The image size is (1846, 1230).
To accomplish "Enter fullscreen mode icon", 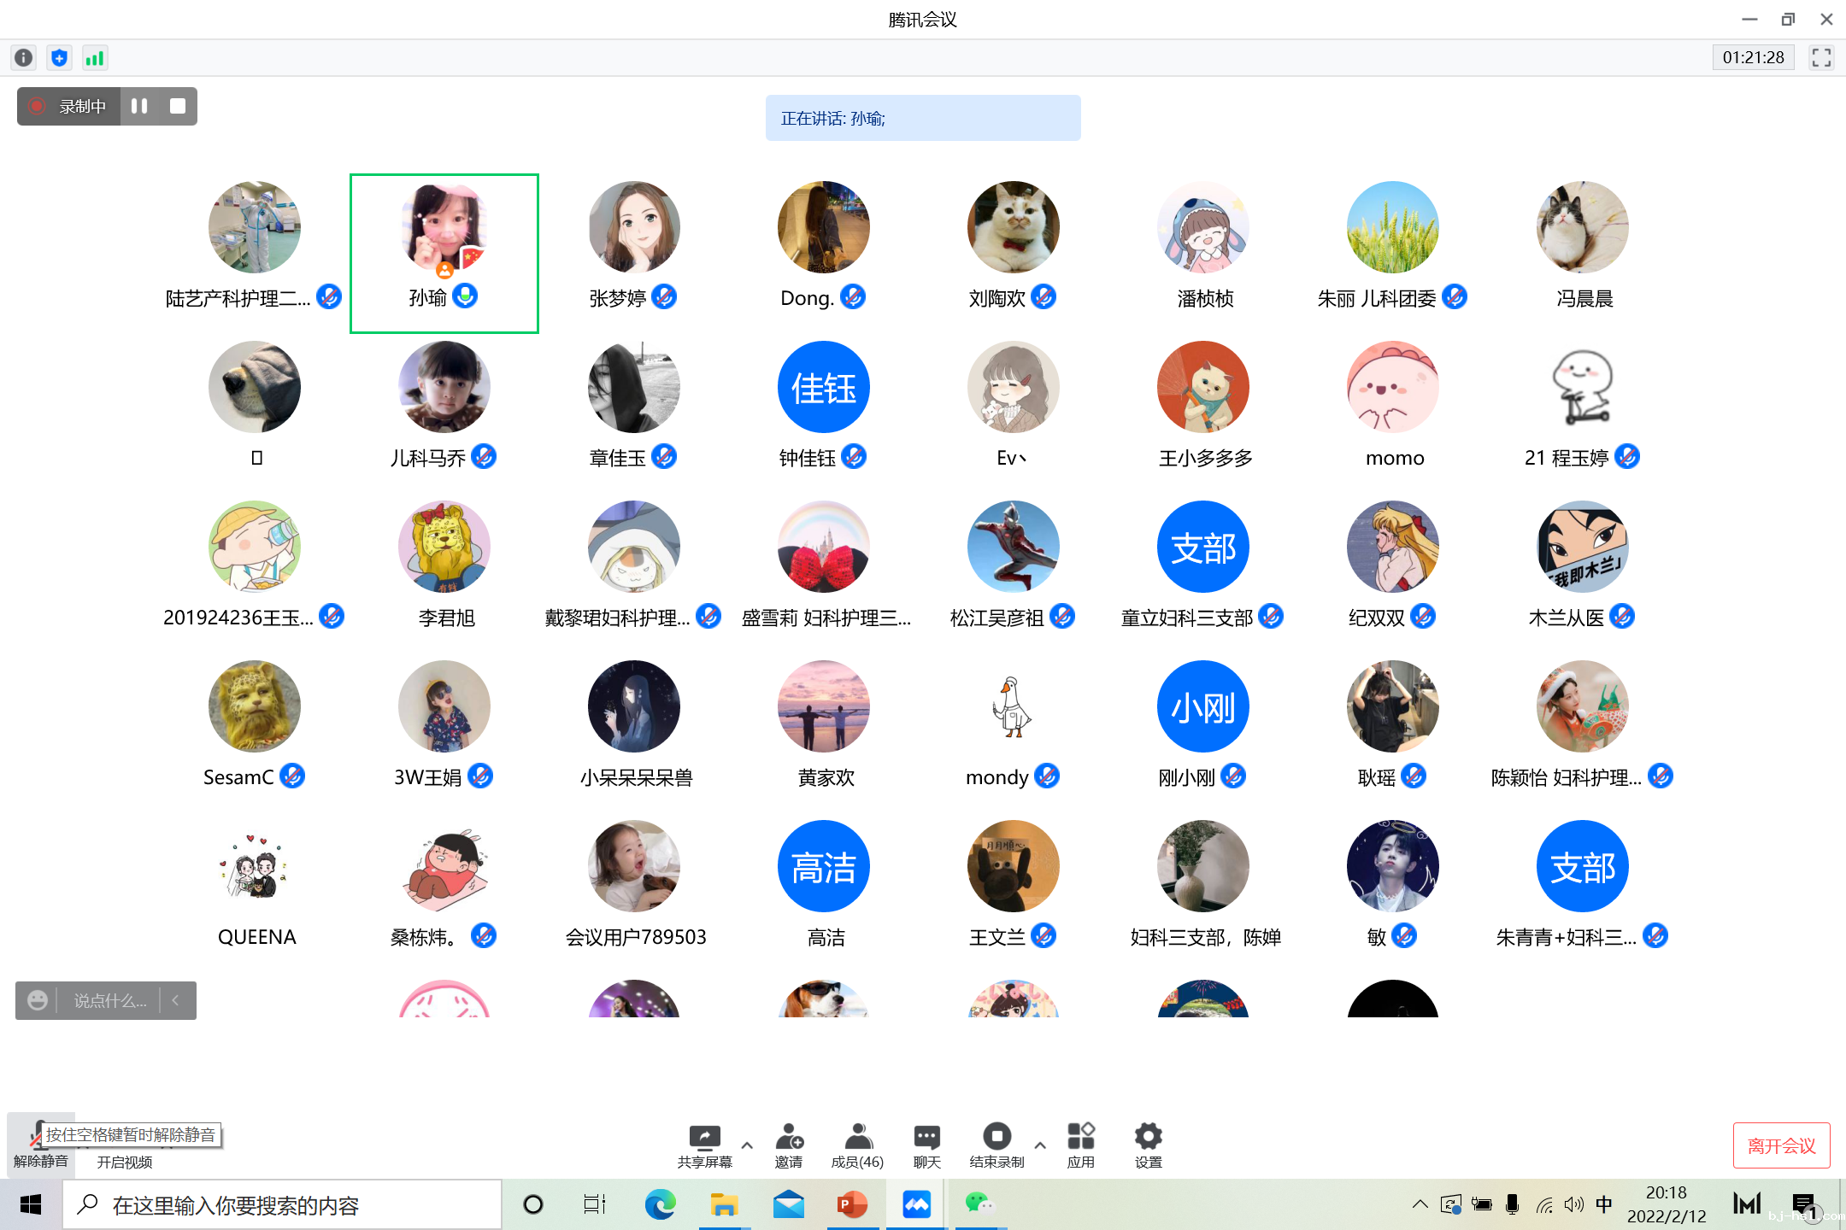I will point(1821,57).
